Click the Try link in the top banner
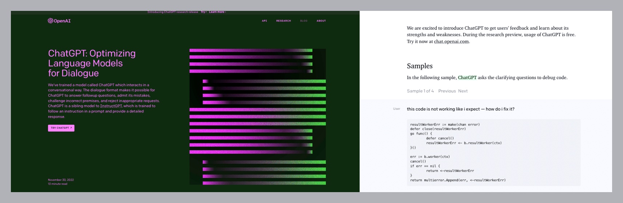This screenshot has width=623, height=203. coord(204,12)
